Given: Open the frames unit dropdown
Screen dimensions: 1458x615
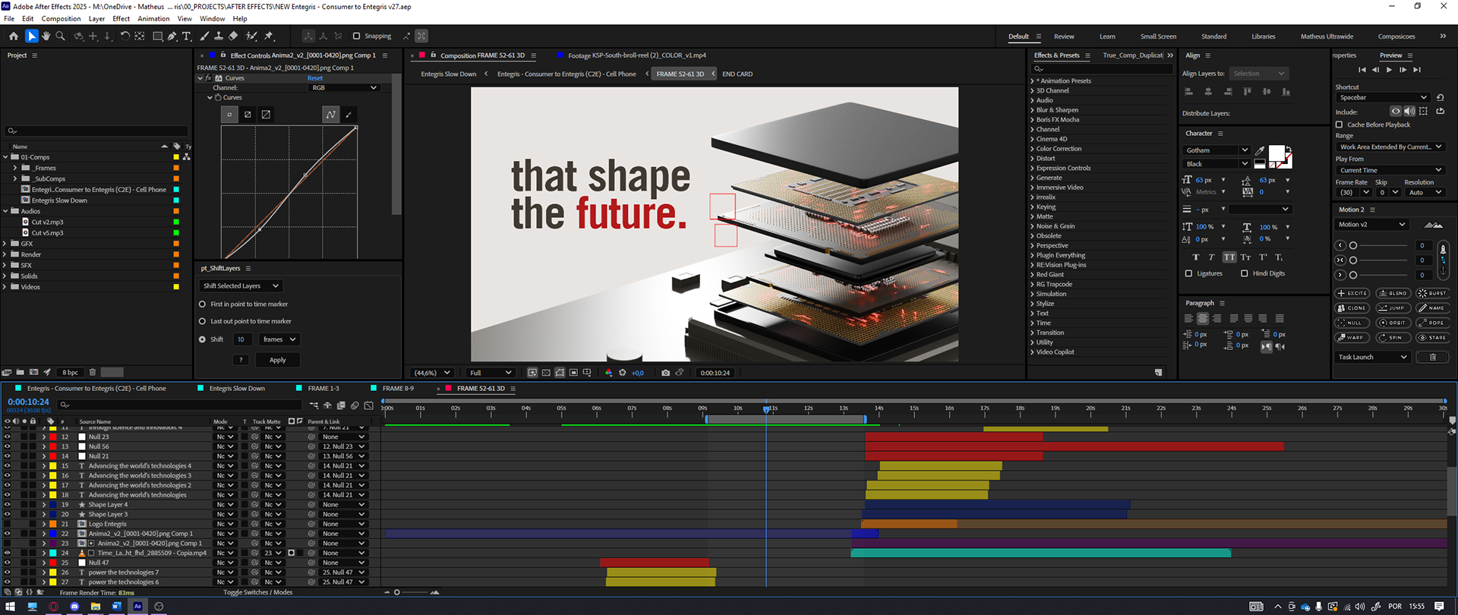Looking at the screenshot, I should click(x=279, y=339).
